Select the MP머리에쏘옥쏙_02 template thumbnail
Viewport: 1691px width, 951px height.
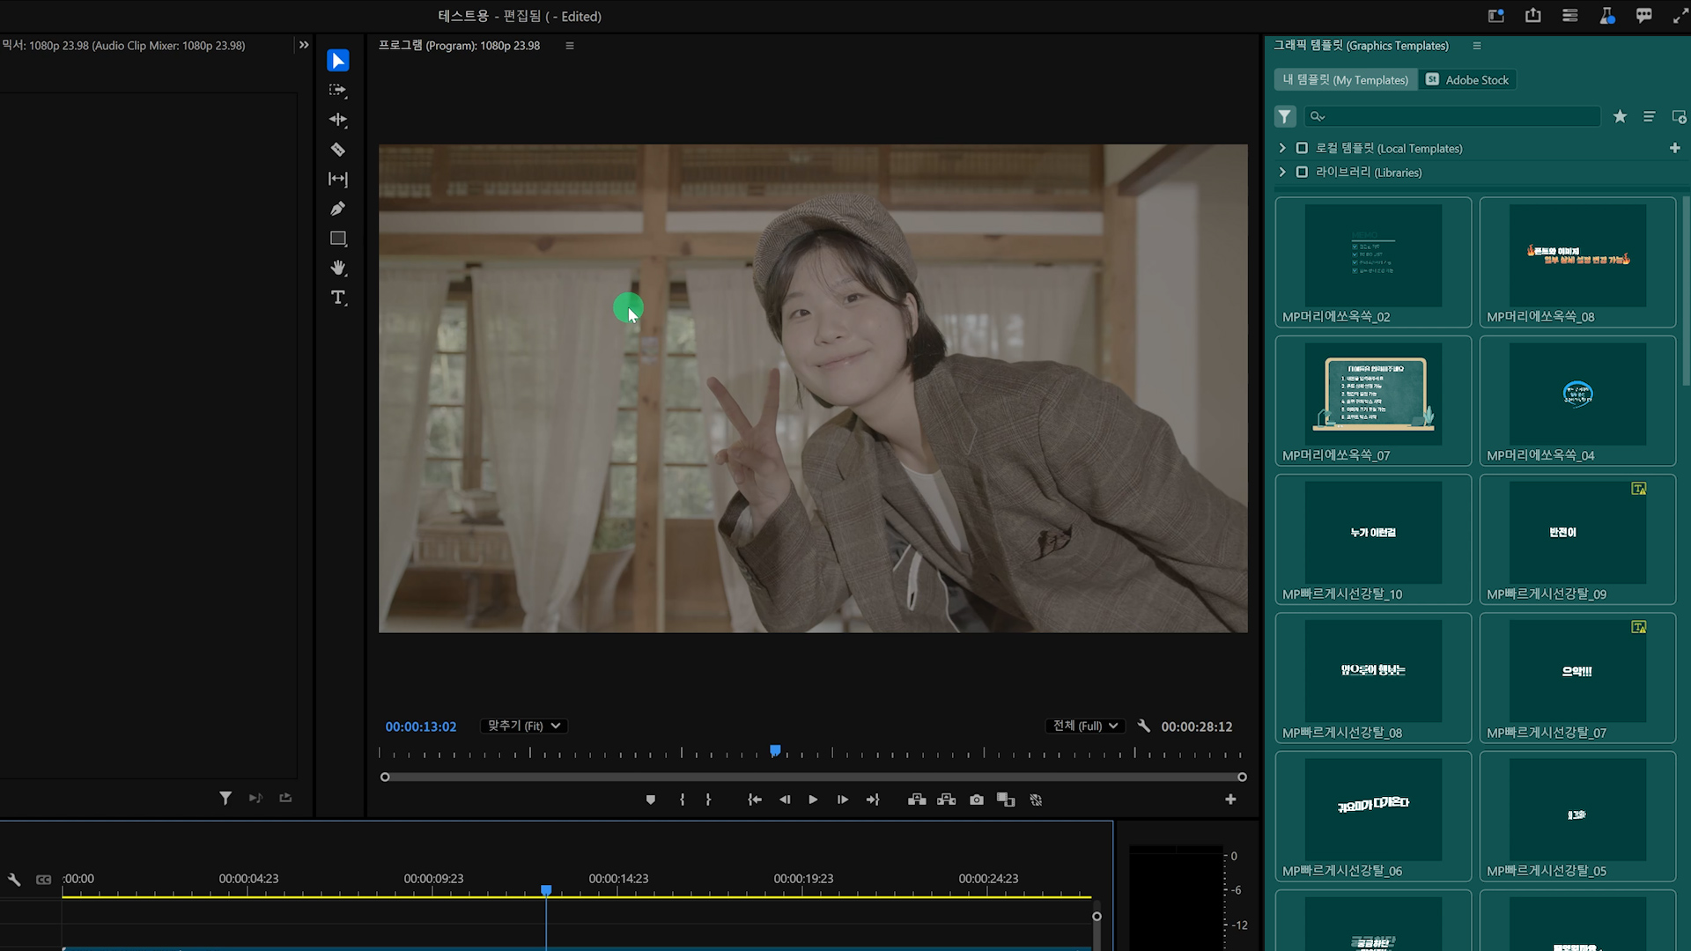[1373, 255]
